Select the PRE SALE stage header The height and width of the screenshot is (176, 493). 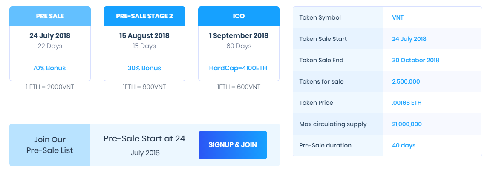(50, 16)
